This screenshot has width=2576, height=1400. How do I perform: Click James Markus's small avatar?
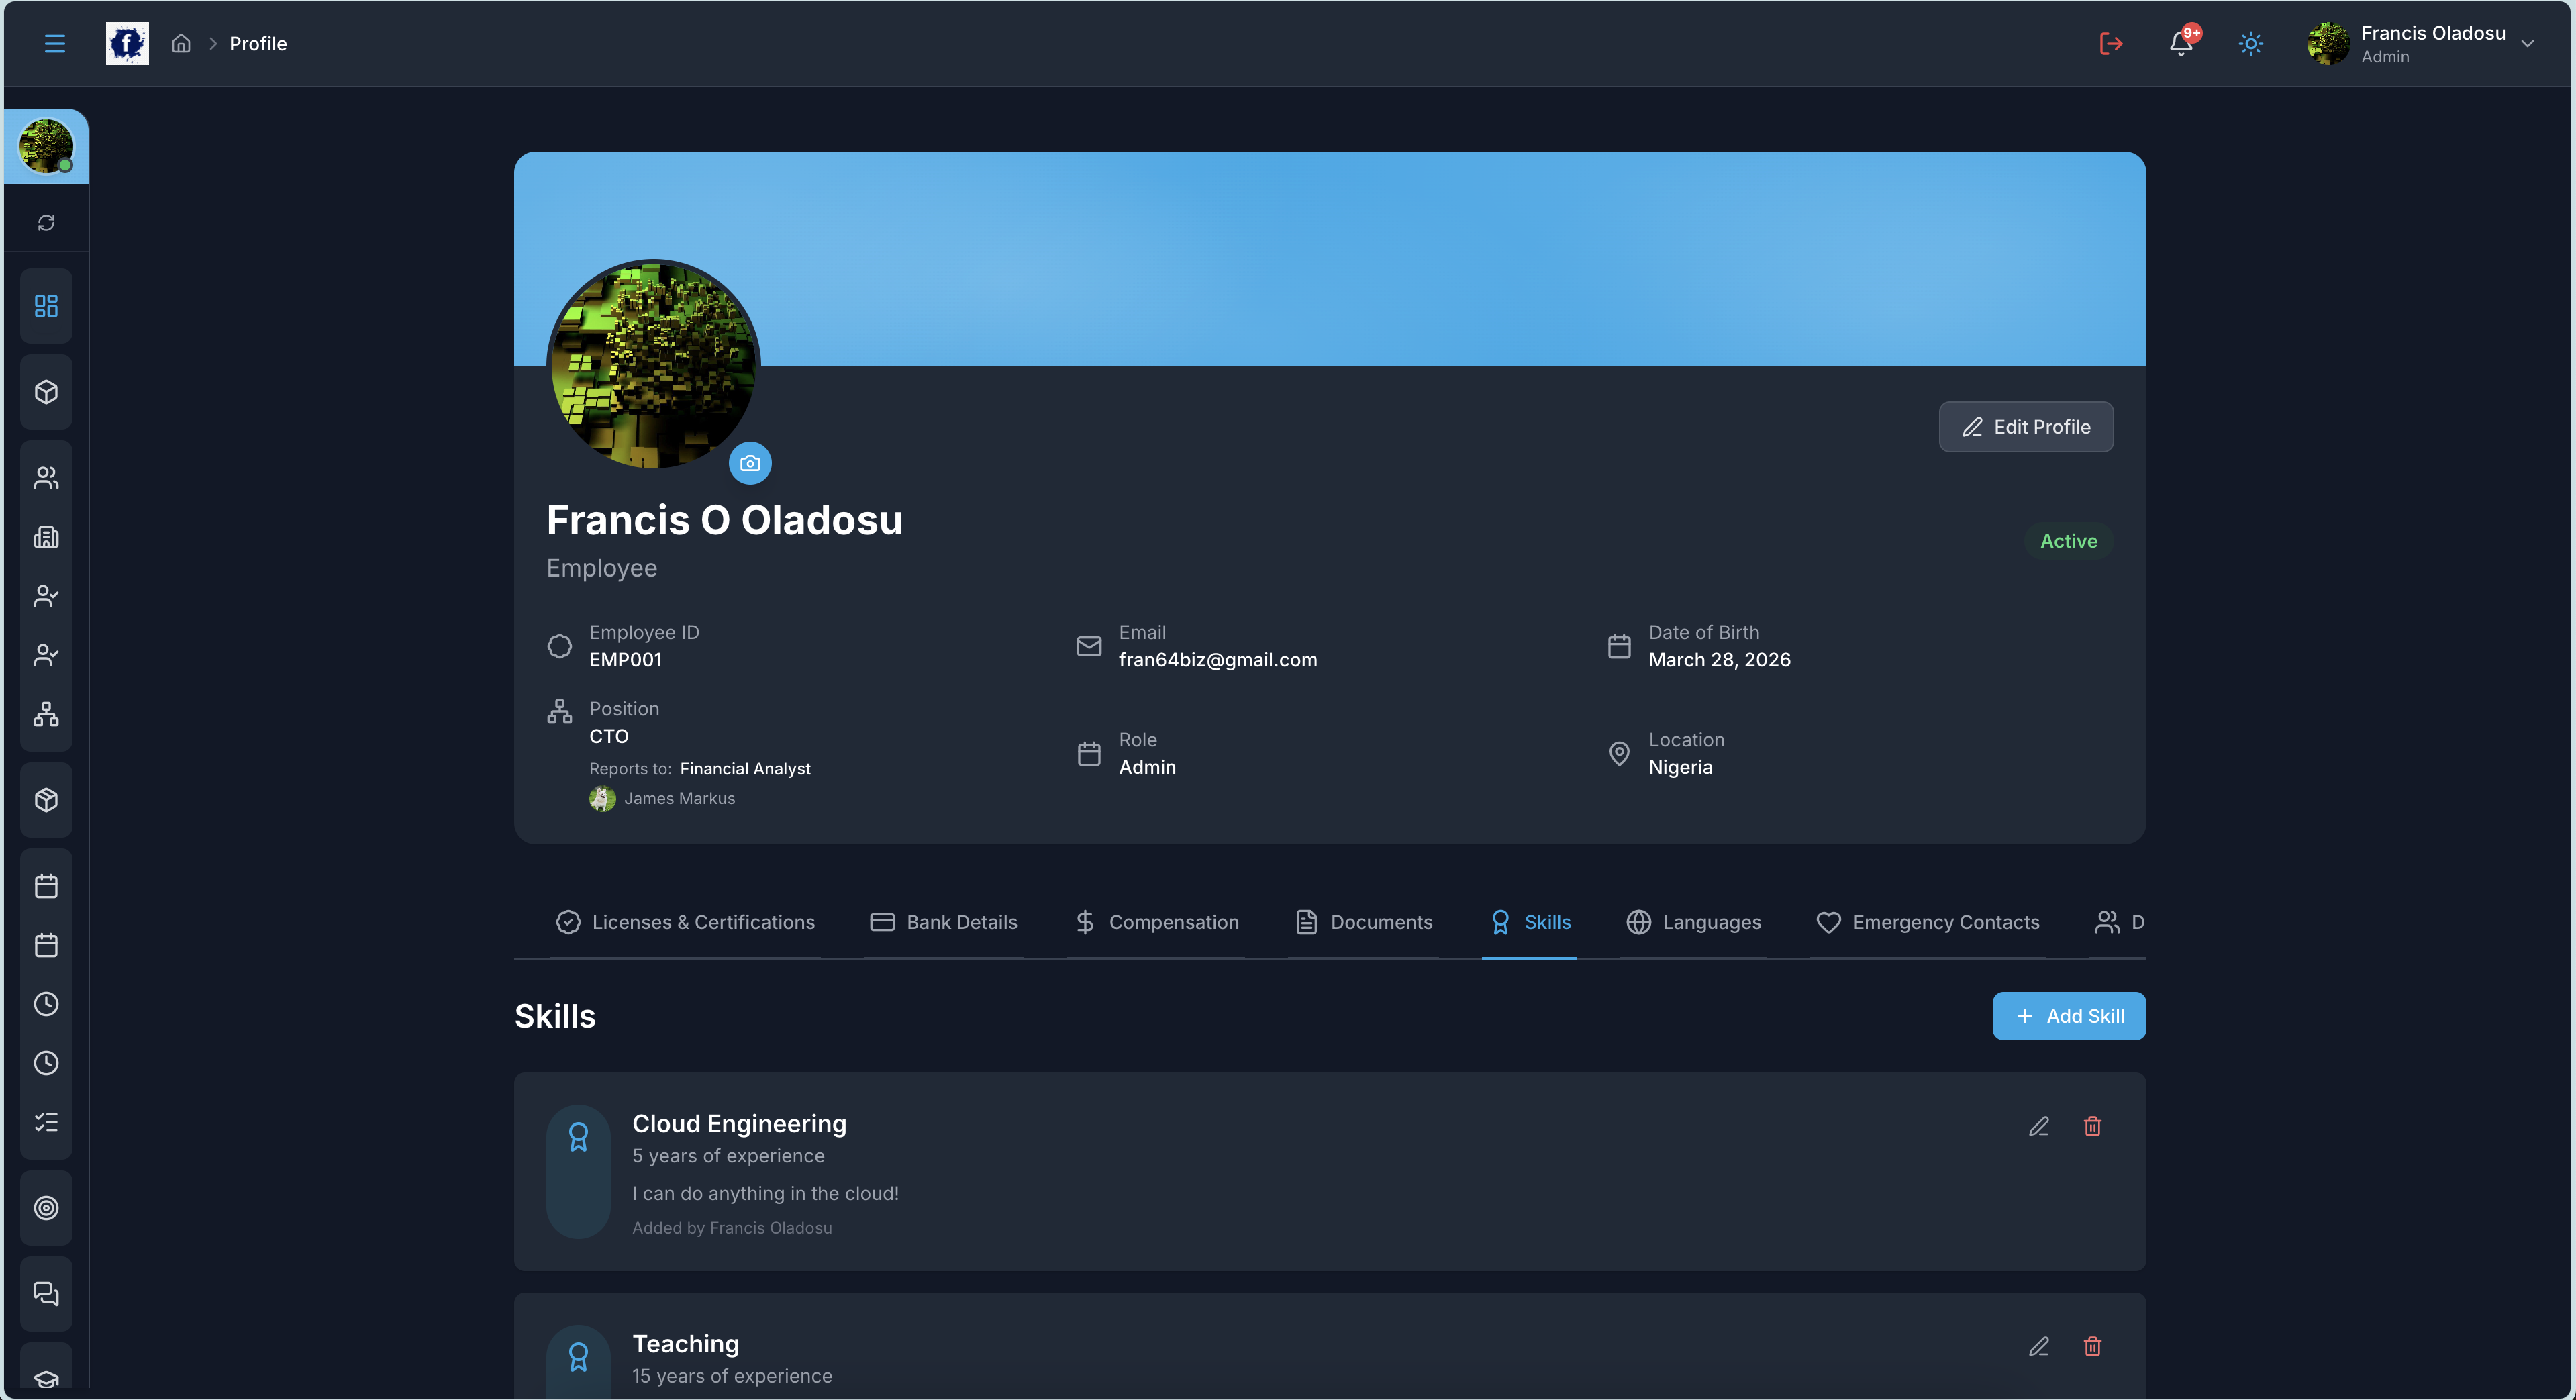click(x=602, y=798)
